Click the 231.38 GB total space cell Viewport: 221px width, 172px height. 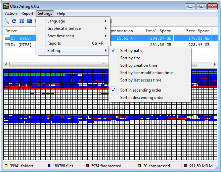point(161,45)
